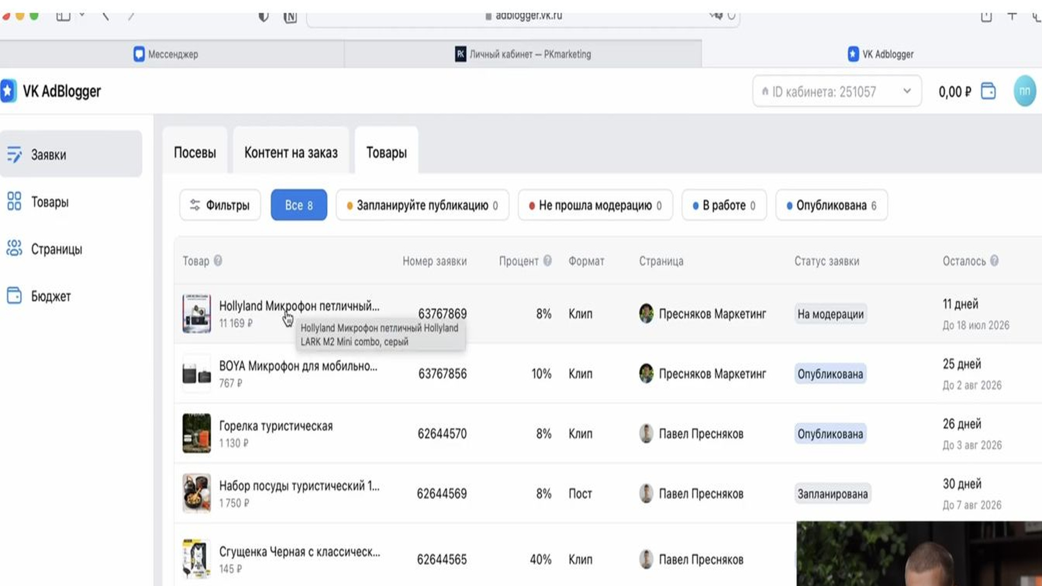Click the help icon next to Товар column
Image resolution: width=1042 pixels, height=586 pixels.
(x=218, y=260)
